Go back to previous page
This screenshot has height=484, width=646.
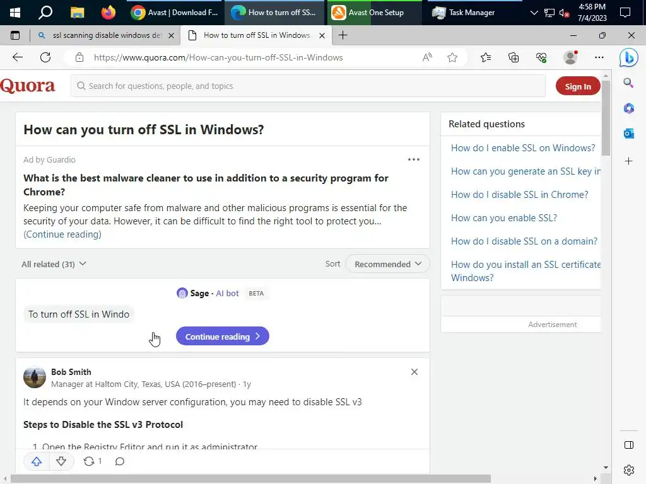click(17, 57)
